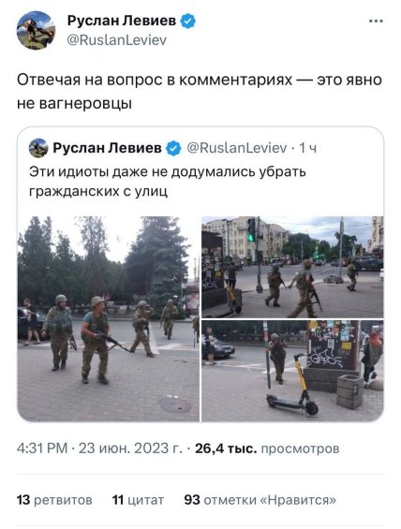
Task: Open the three-dot more options menu
Action: point(376,22)
